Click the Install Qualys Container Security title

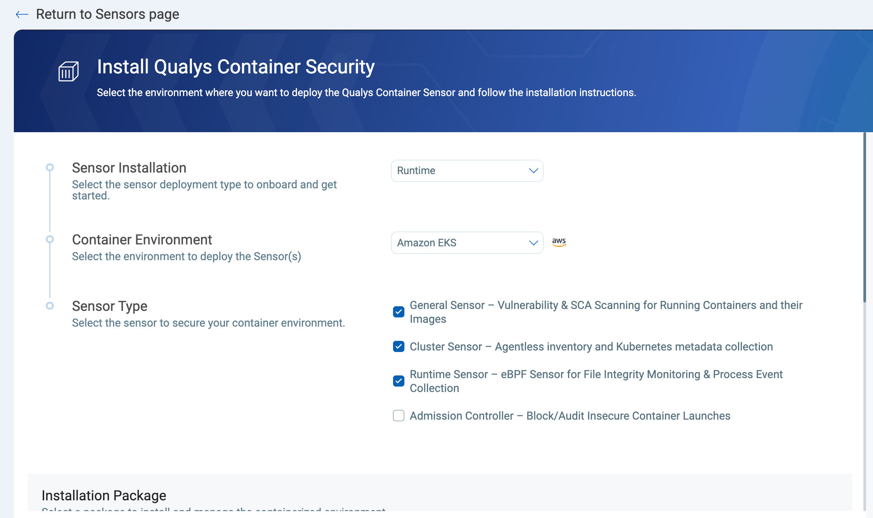pos(236,66)
